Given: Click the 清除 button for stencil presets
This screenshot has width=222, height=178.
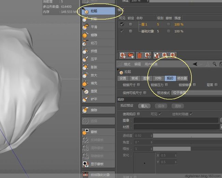Looking at the screenshot, I should 178,106.
